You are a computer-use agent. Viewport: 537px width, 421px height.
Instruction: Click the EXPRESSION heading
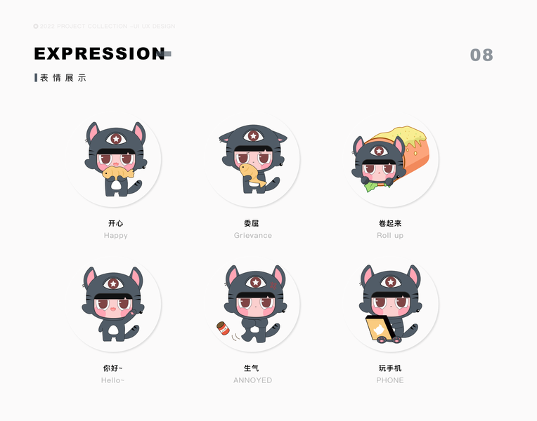click(100, 54)
